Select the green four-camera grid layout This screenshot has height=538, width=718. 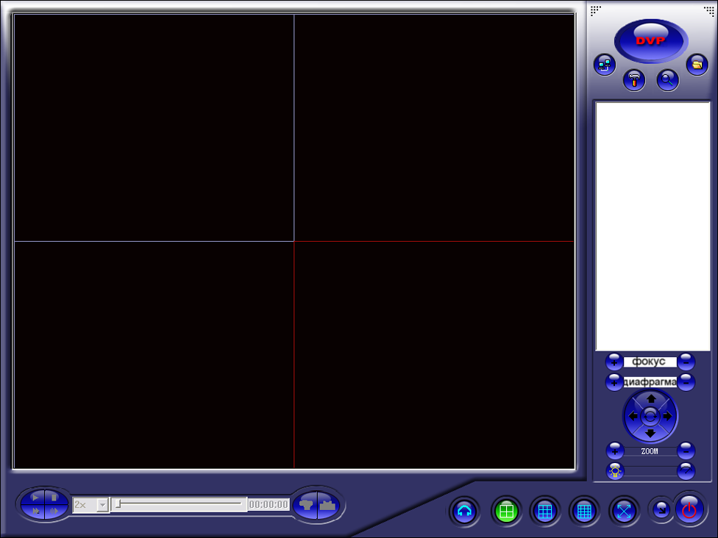tap(505, 511)
